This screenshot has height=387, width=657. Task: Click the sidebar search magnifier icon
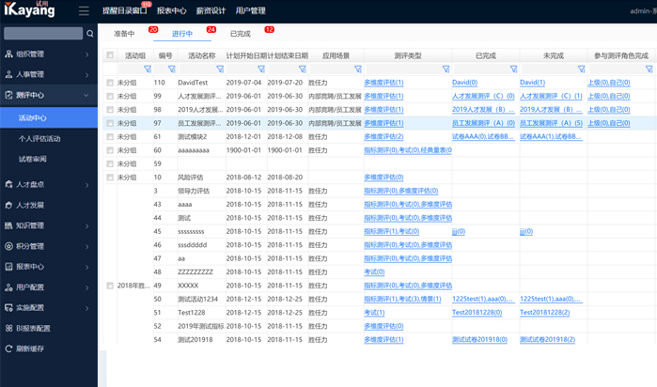pos(90,34)
